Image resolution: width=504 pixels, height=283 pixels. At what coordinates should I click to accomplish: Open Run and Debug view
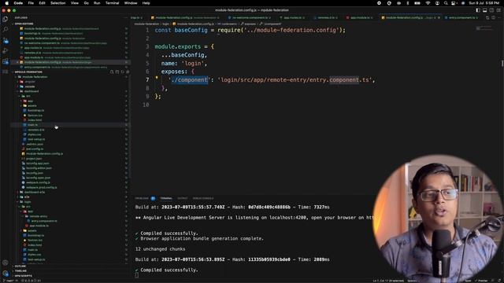[6, 50]
